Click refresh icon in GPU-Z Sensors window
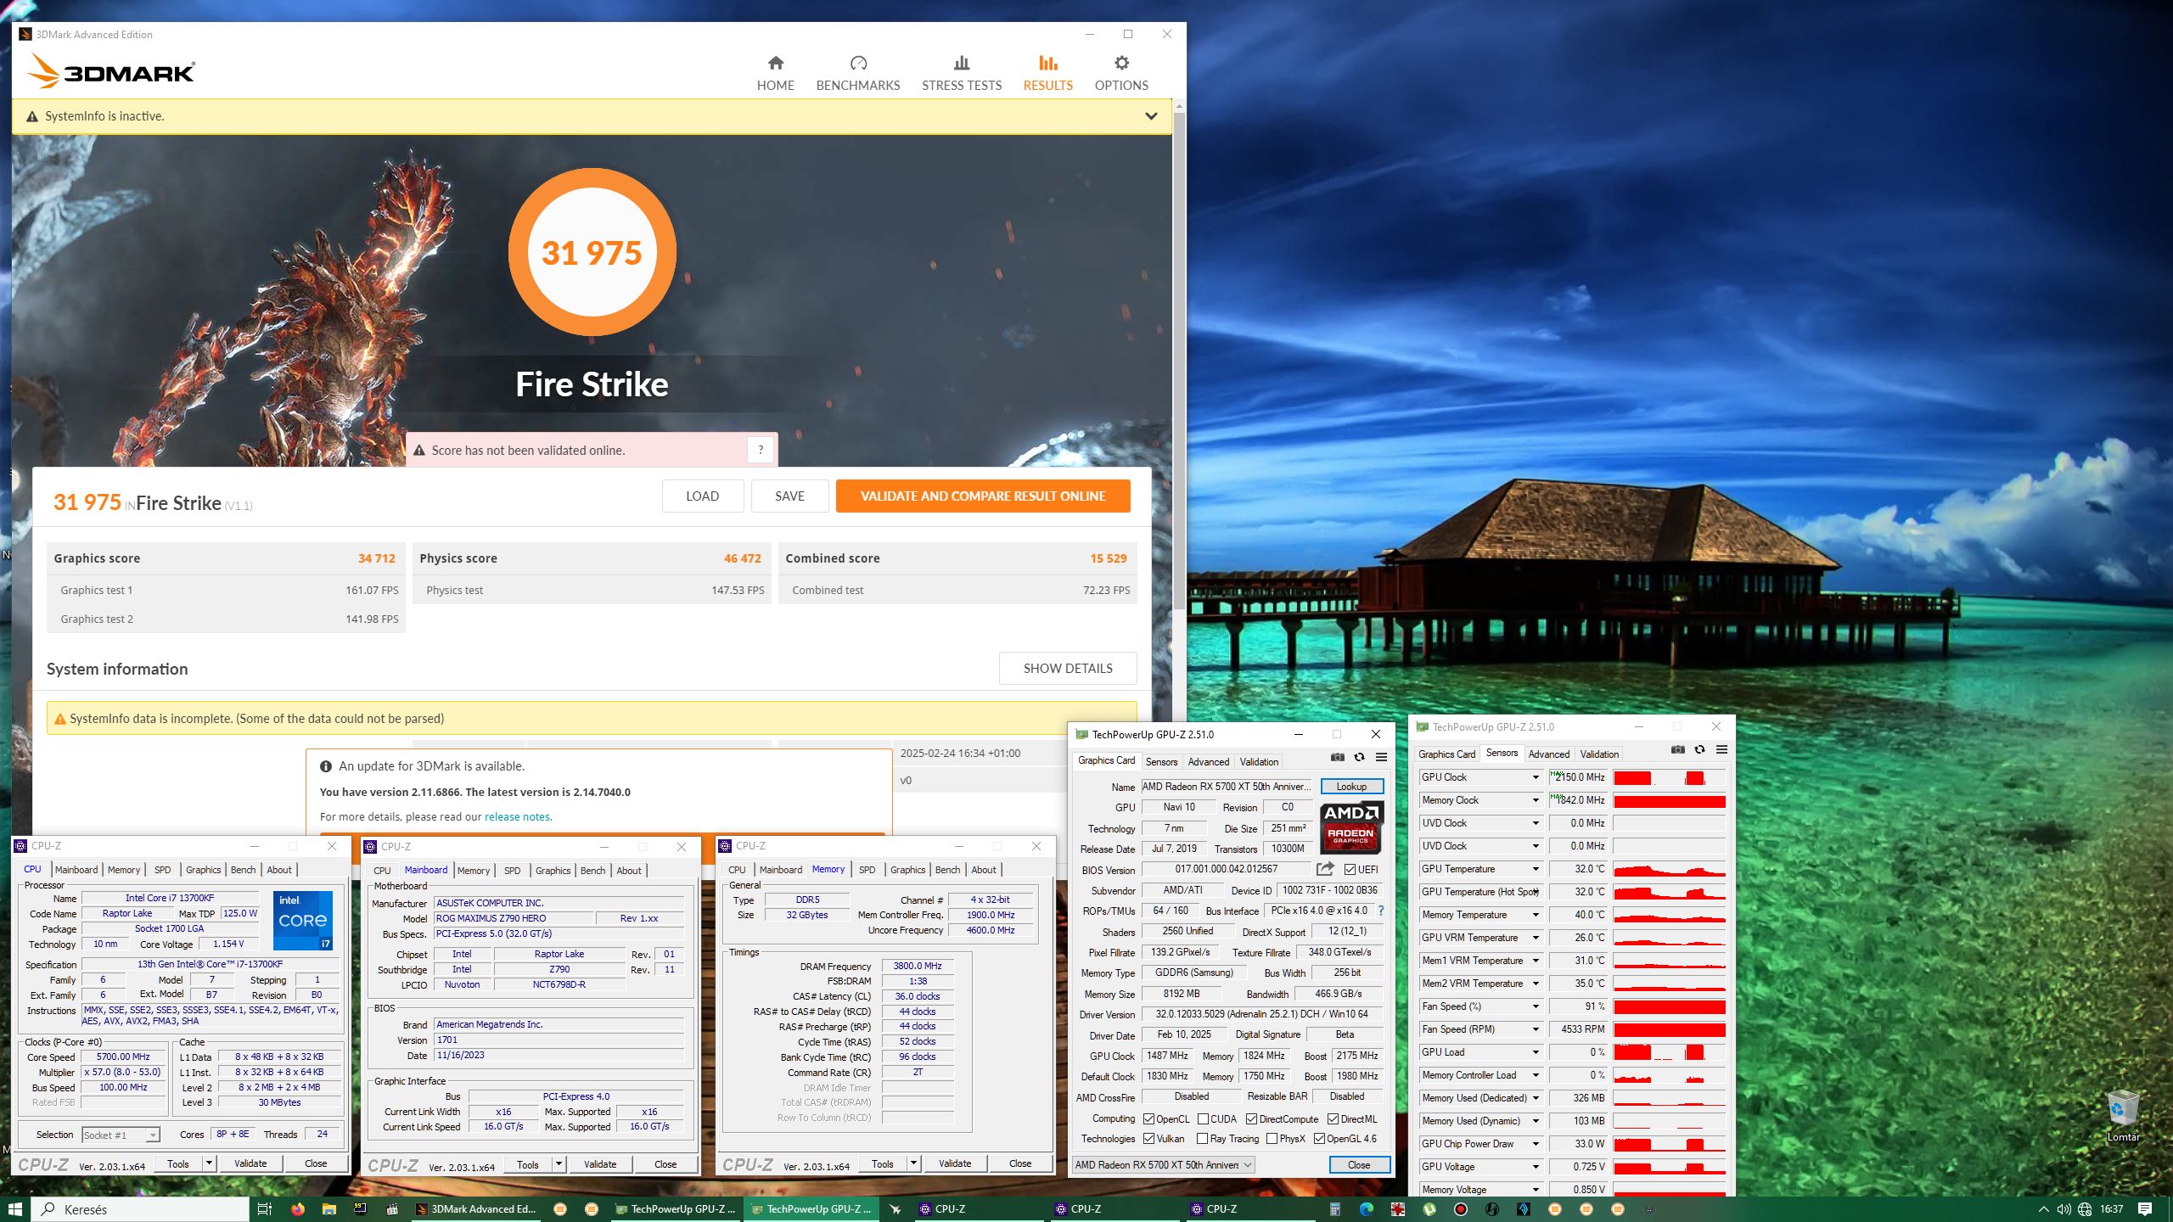 click(1699, 749)
